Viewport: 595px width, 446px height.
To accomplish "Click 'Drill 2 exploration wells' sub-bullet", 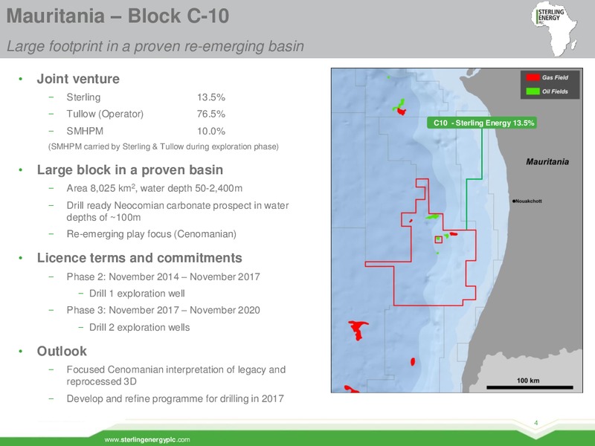I will coord(139,327).
